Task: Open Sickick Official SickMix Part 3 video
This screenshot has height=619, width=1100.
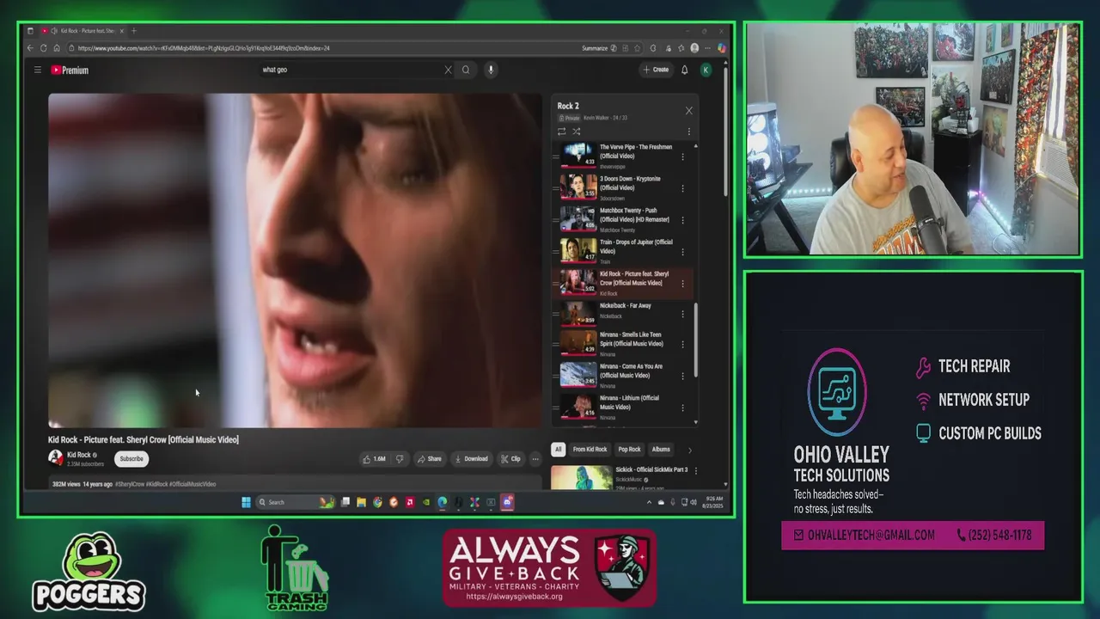Action: click(651, 470)
